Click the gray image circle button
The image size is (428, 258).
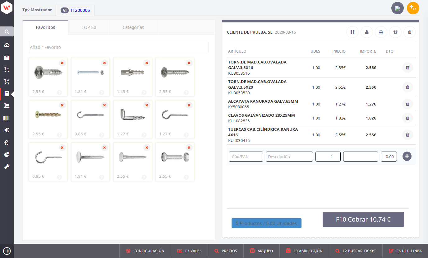click(x=398, y=8)
